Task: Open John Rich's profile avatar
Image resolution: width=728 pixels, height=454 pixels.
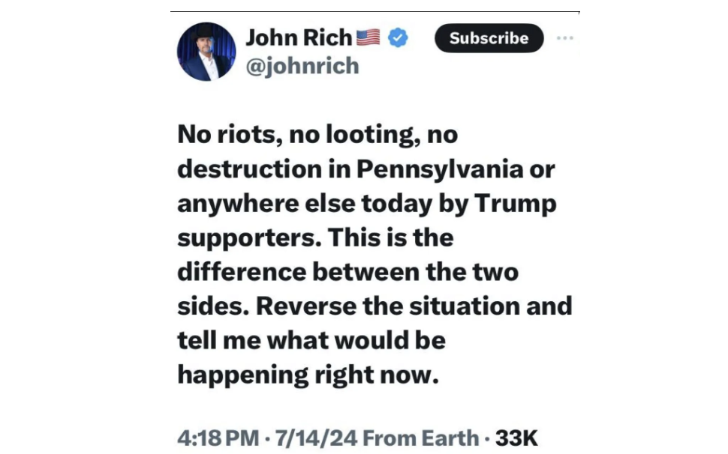Action: pos(206,51)
